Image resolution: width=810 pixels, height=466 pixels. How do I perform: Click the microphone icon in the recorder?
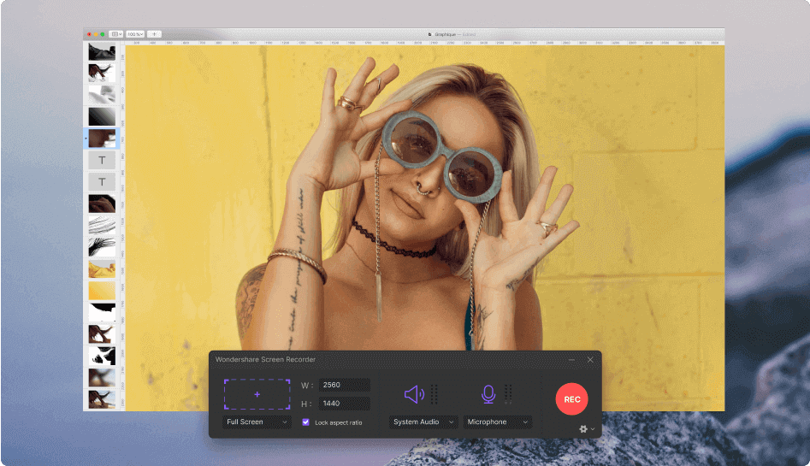tap(488, 394)
